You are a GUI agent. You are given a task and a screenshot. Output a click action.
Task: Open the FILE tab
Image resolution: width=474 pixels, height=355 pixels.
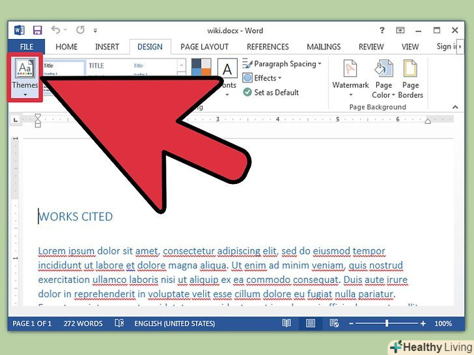(27, 47)
